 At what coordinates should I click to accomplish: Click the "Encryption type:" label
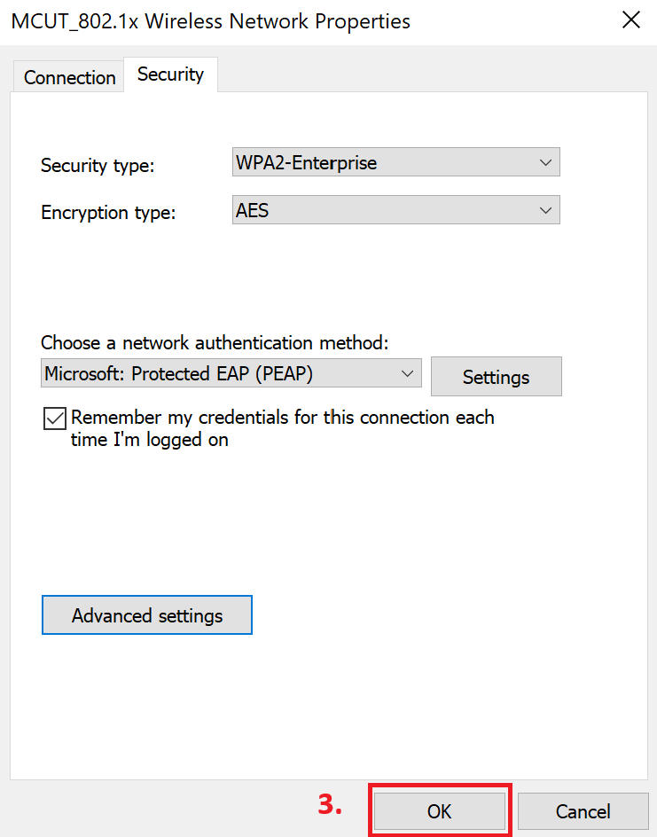point(109,213)
